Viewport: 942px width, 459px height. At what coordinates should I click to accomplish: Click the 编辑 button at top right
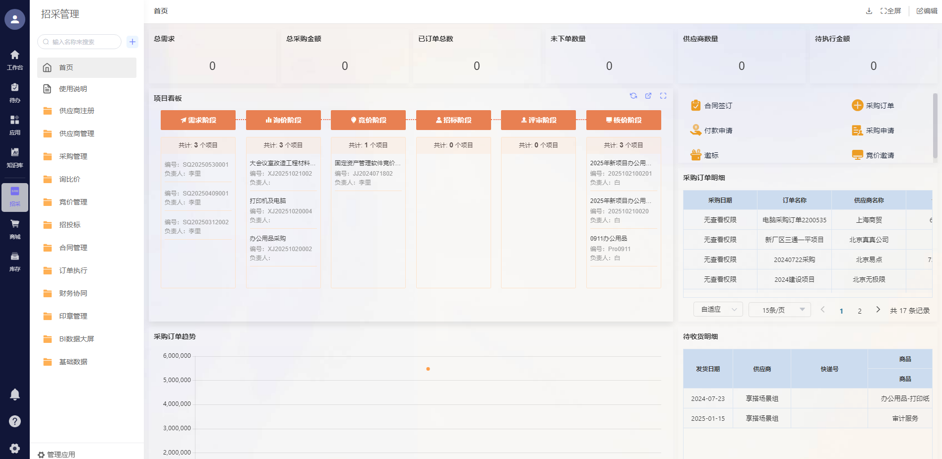pyautogui.click(x=927, y=11)
